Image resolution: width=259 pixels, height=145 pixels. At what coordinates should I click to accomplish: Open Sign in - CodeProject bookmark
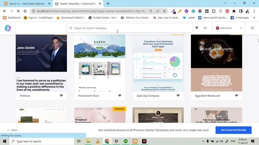pos(38,18)
